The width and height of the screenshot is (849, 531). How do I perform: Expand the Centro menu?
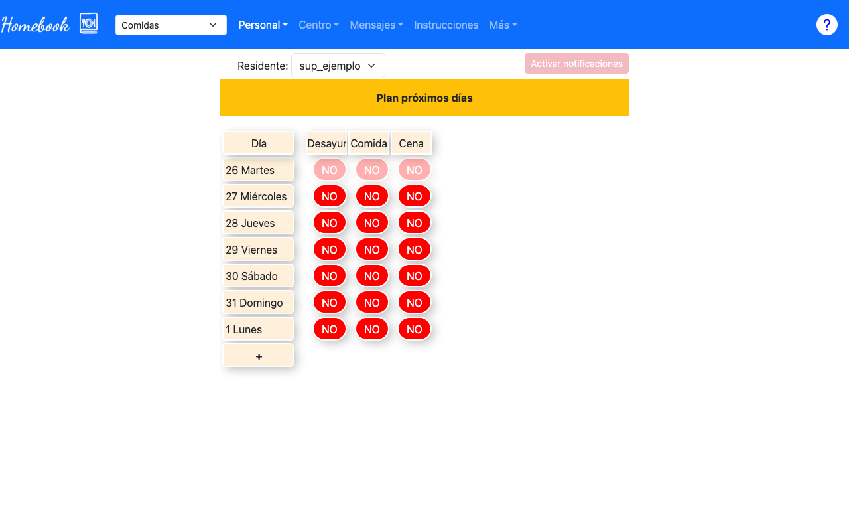click(x=318, y=25)
